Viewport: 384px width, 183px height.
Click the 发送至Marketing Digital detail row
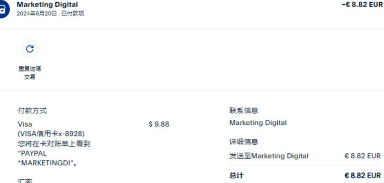(x=269, y=156)
